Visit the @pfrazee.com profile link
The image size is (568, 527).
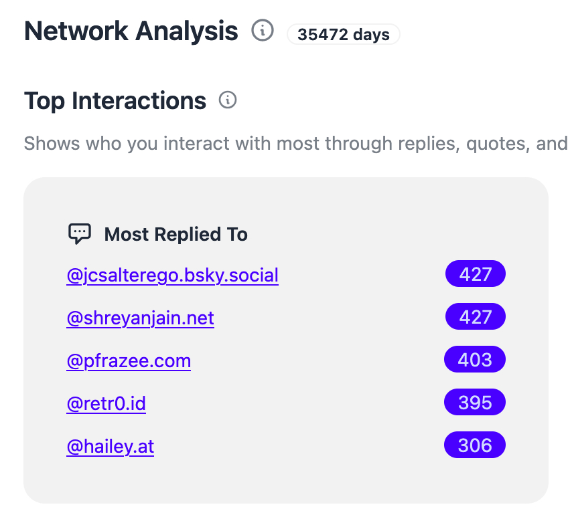[x=129, y=360]
